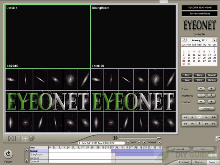Click the cascading windows layout icon
Viewport: 220px width, 165px height.
click(32, 139)
